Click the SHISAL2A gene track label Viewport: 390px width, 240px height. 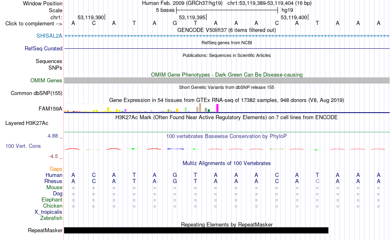tap(49, 36)
